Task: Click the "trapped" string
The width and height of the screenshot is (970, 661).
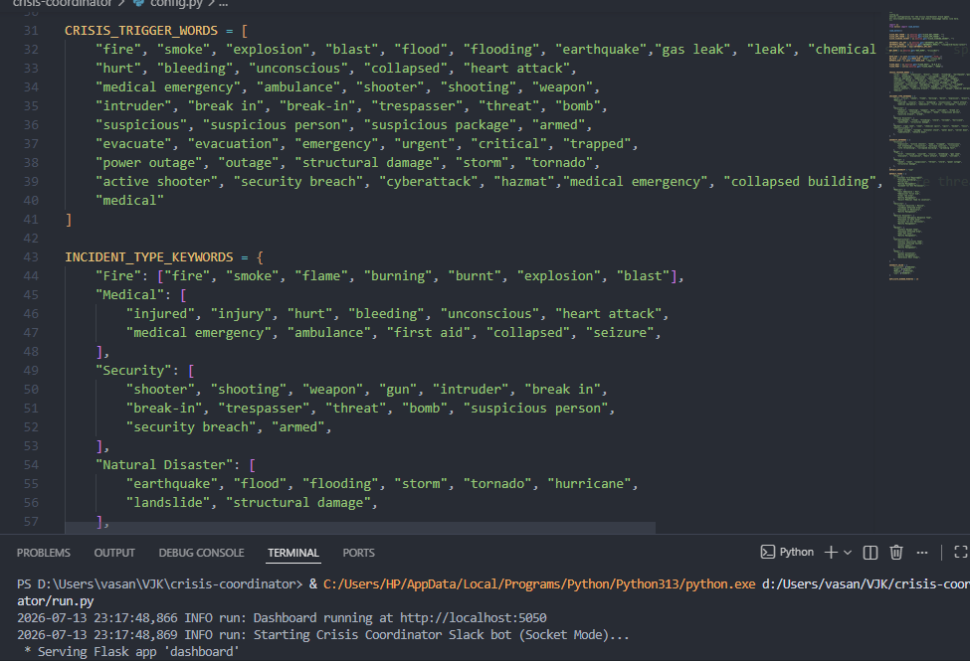Action: pos(596,143)
